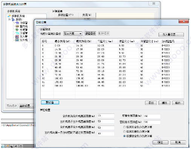Viewport: 191px width, 149px height.
Task: Click 高级设置 in the background window
Action: 27,106
